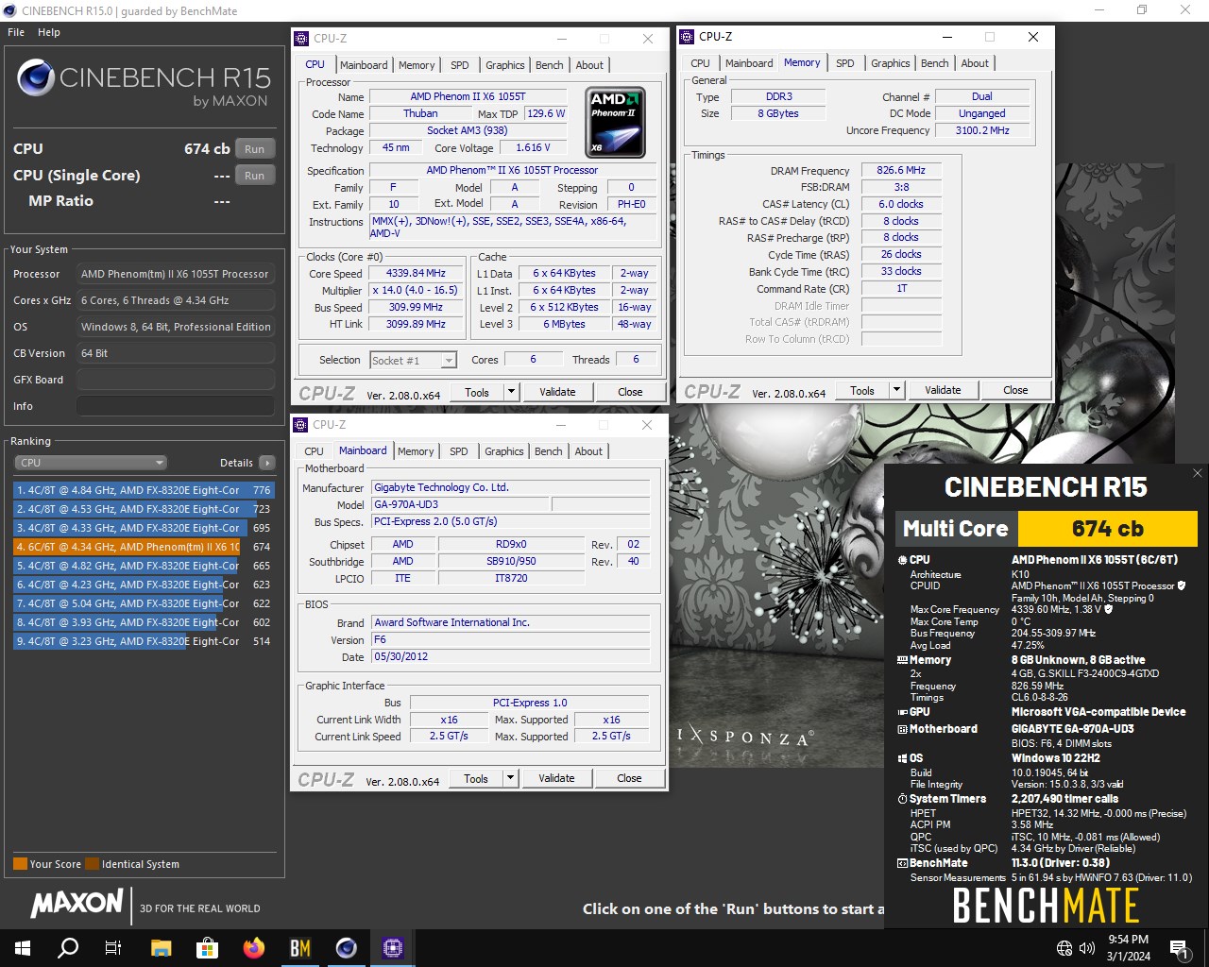
Task: Select ranking row 7 at 5.04 GHz
Action: point(143,603)
